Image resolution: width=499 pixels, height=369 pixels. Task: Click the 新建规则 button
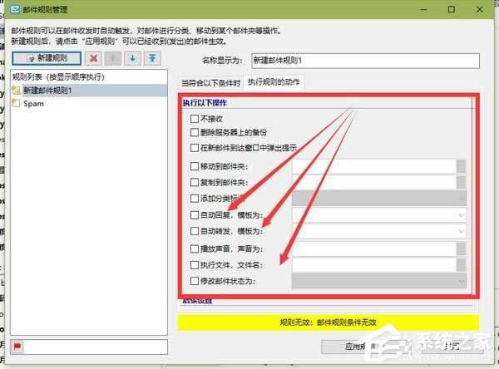47,58
